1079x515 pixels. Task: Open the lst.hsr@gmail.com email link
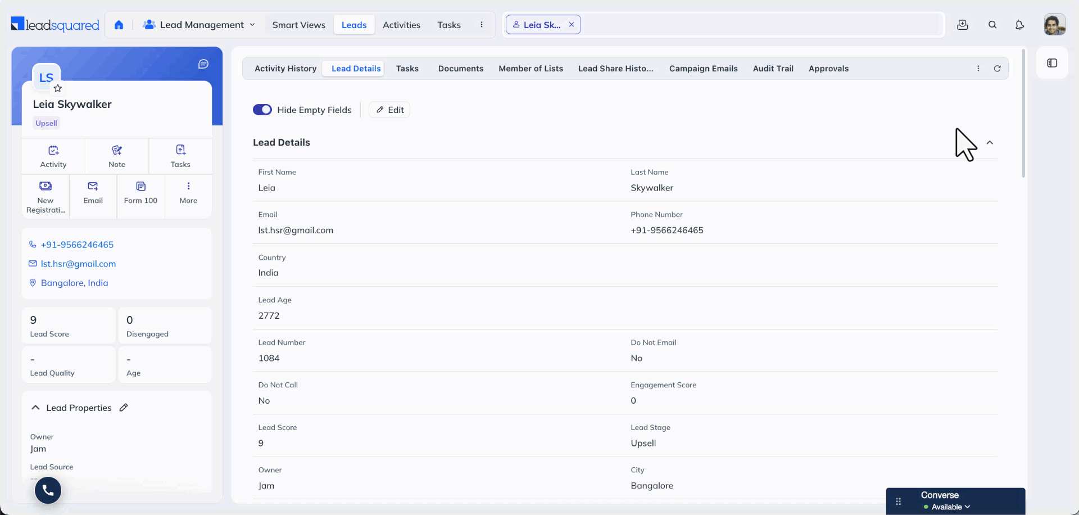point(78,264)
